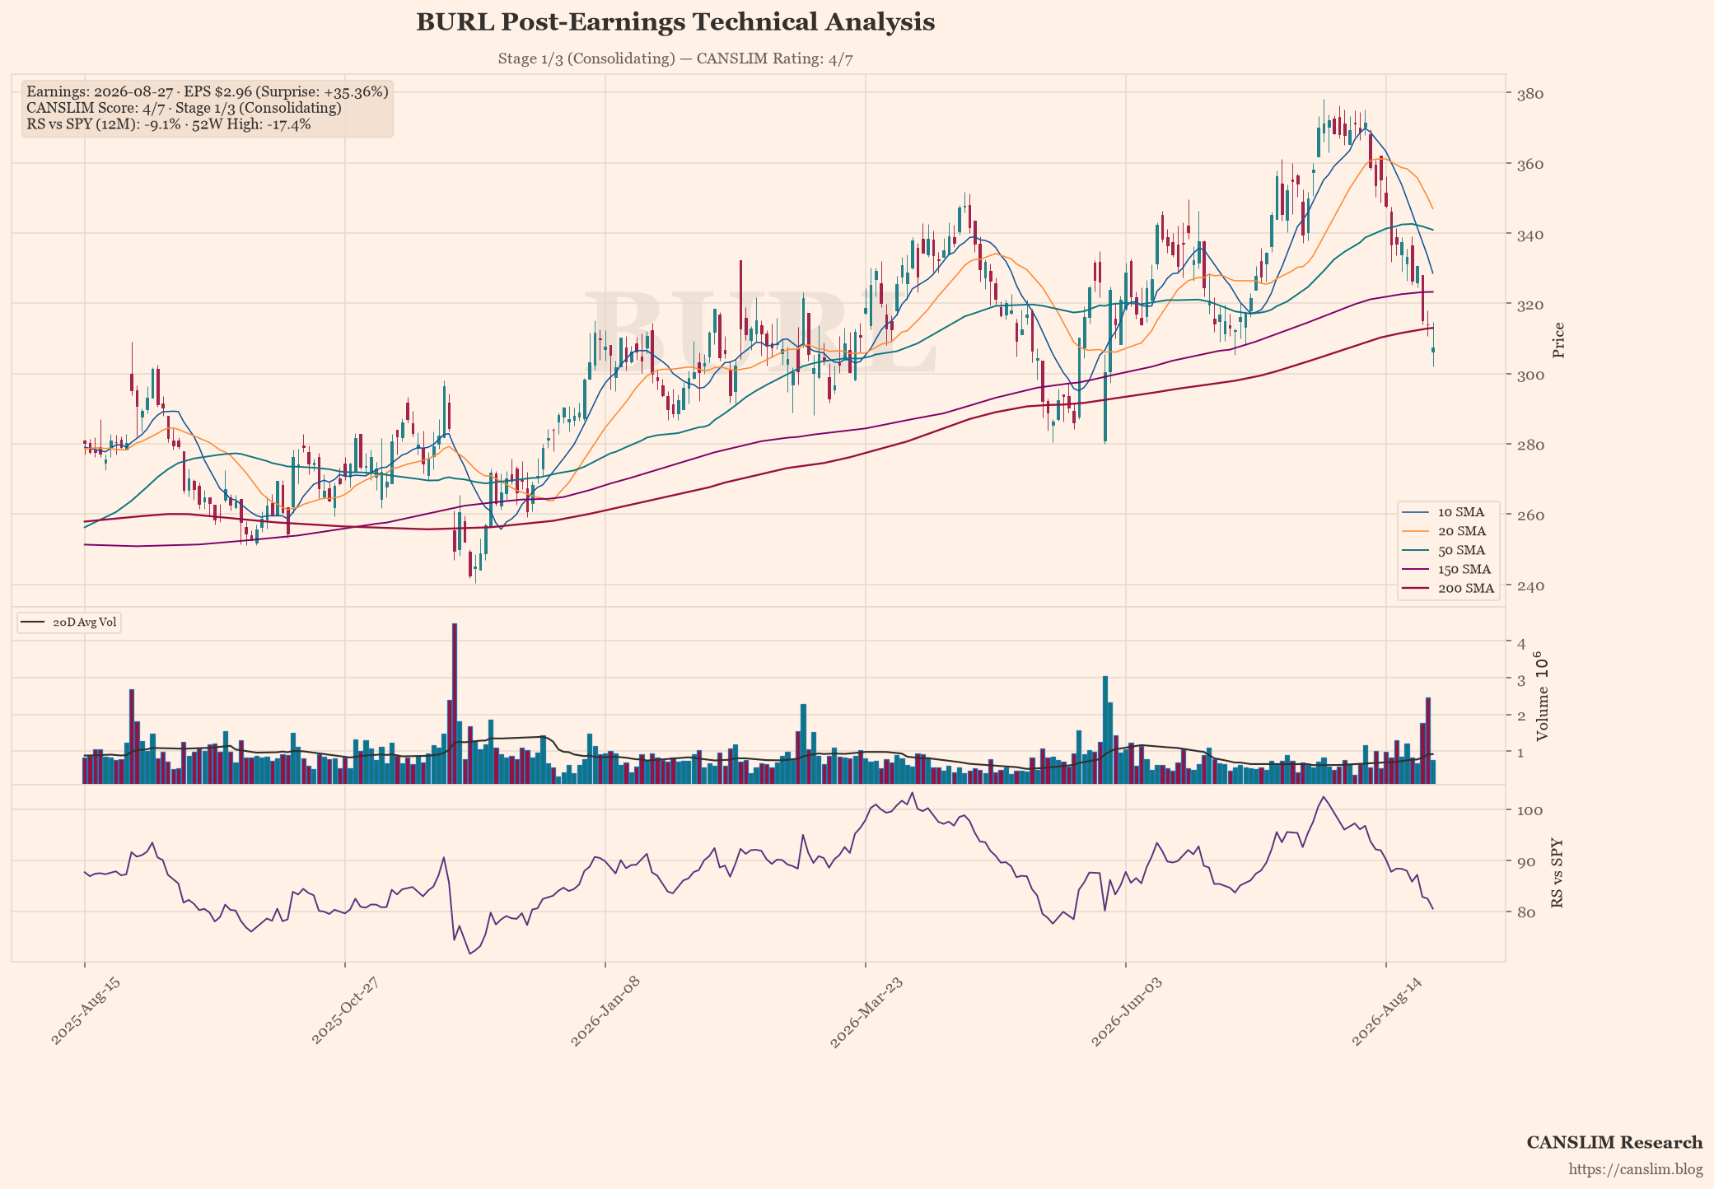Click the 280 price axis tick
Screen dimensions: 1714x1189
pyautogui.click(x=1530, y=445)
